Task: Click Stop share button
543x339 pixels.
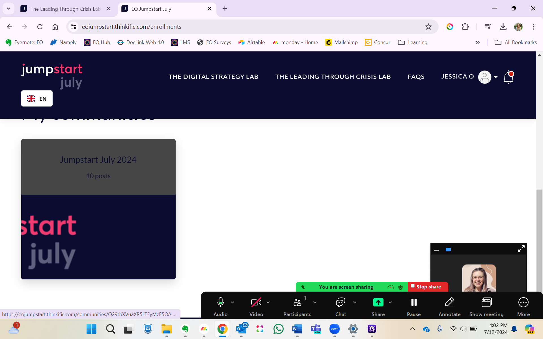Action: (x=428, y=287)
